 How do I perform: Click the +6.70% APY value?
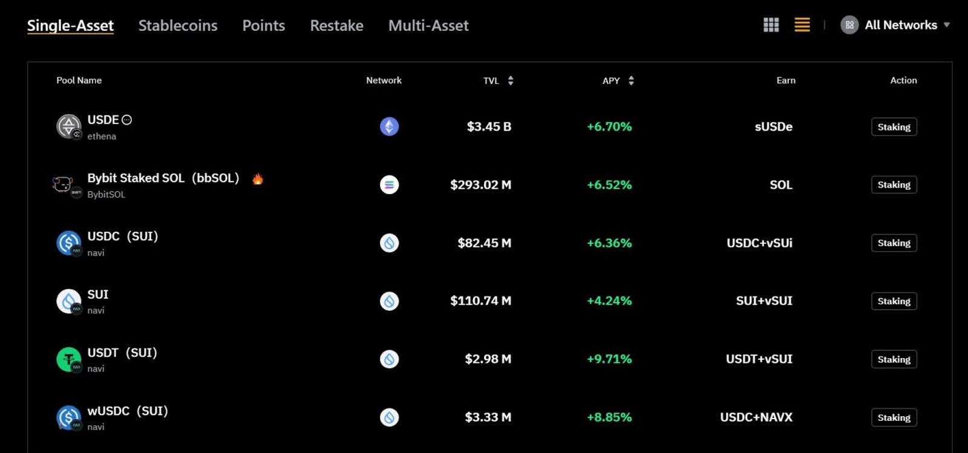click(x=609, y=126)
